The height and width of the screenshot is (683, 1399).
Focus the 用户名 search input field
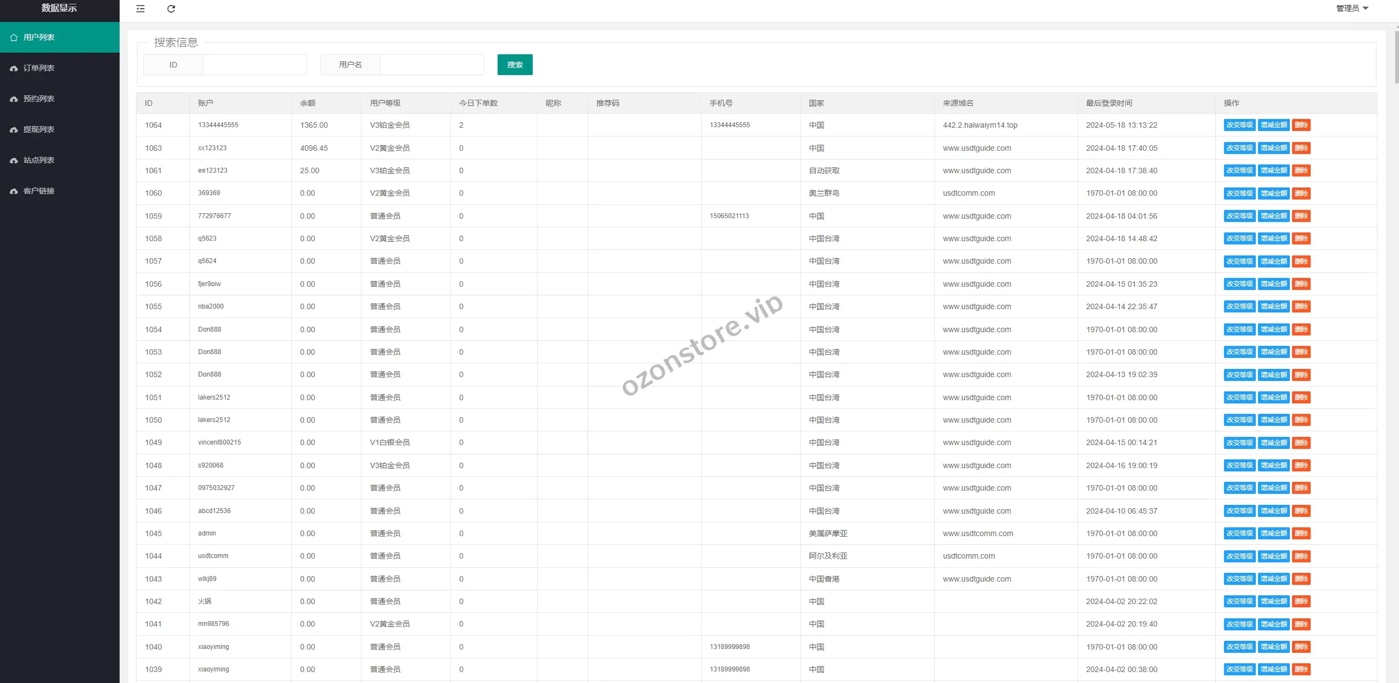pos(432,65)
